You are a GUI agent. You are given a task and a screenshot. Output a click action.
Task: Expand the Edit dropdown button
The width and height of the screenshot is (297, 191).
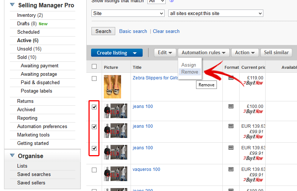tap(165, 53)
